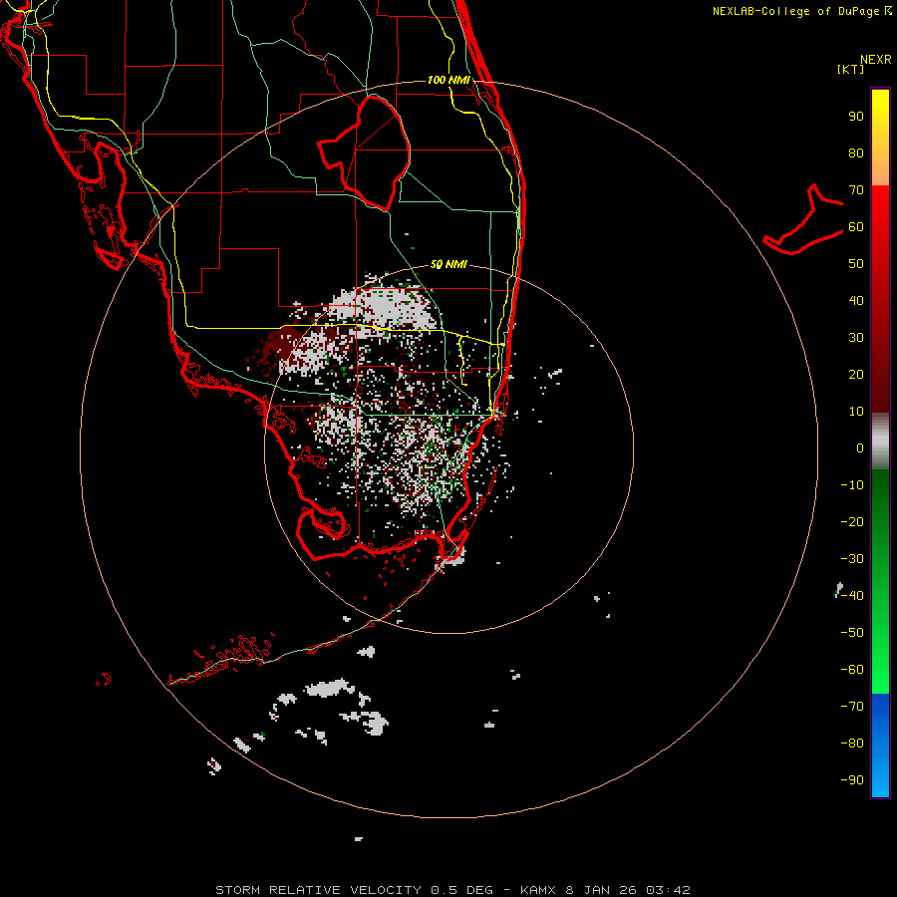Click the -80 value on the velocity scale
Image resolution: width=897 pixels, height=897 pixels.
pos(852,744)
